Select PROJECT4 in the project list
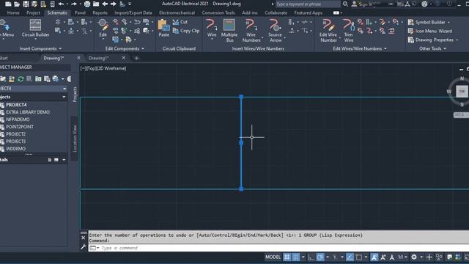This screenshot has height=264, width=469. pos(16,105)
